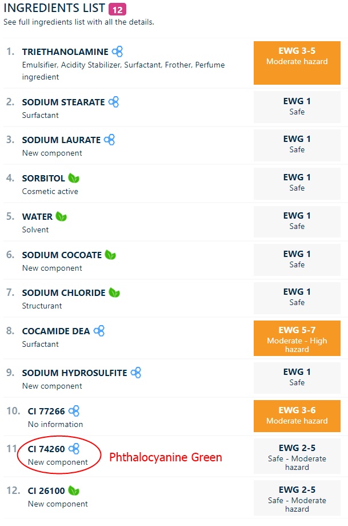Click green leaf icon next to Water
The width and height of the screenshot is (348, 526).
61,216
